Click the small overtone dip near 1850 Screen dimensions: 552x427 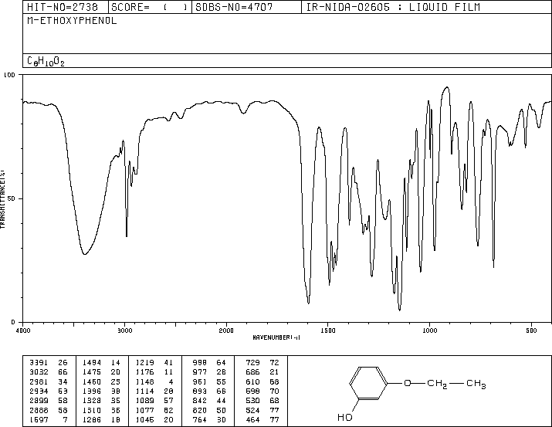coord(243,113)
